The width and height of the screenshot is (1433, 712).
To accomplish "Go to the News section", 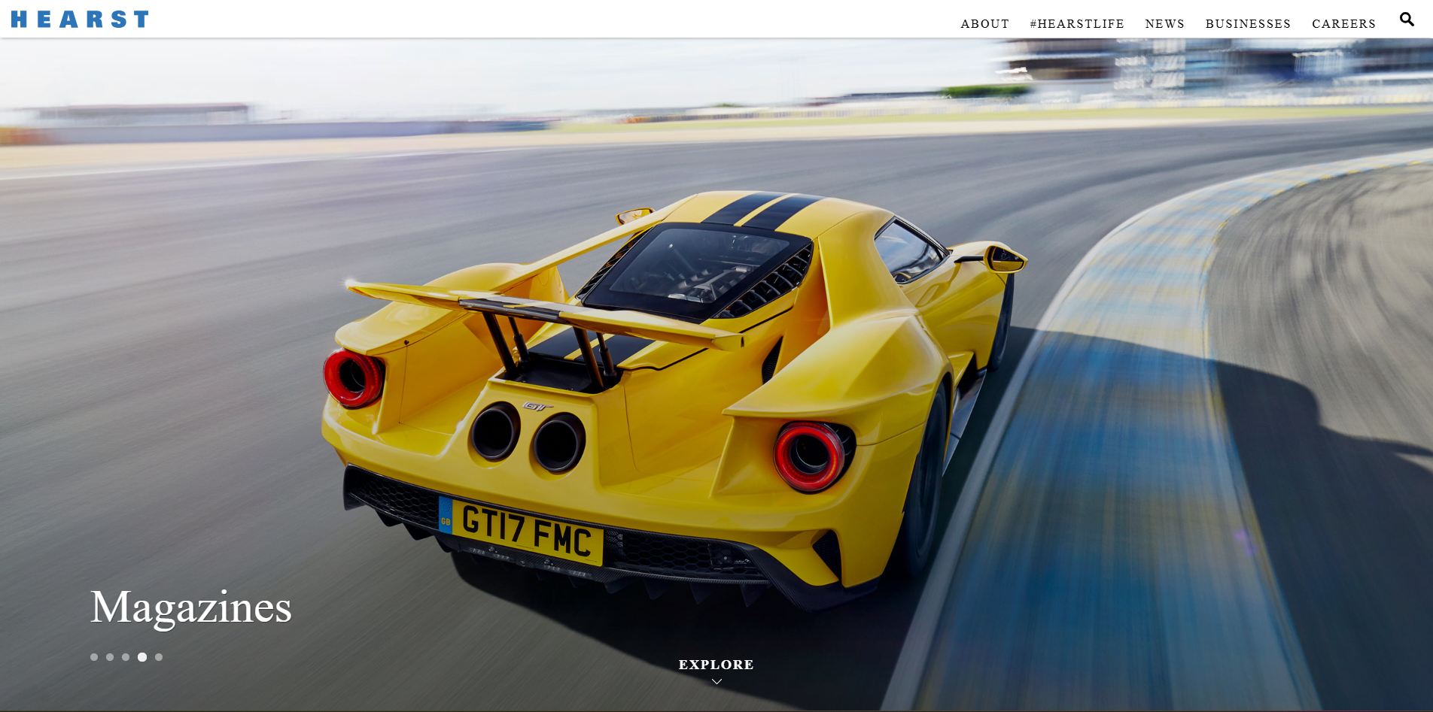I will pos(1164,23).
